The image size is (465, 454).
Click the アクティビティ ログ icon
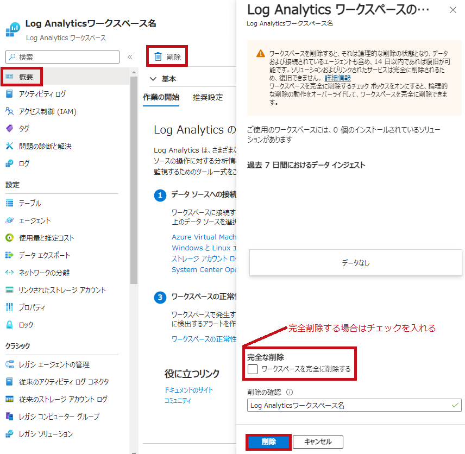coord(9,94)
